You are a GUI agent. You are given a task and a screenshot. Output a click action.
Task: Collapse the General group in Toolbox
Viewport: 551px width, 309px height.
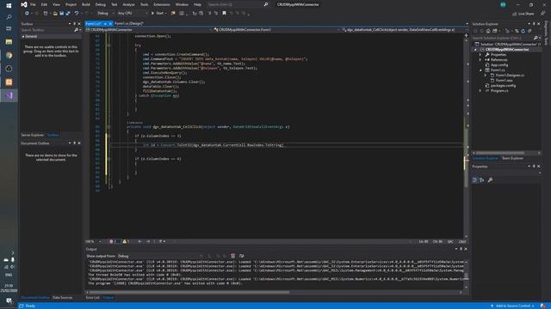[x=23, y=36]
